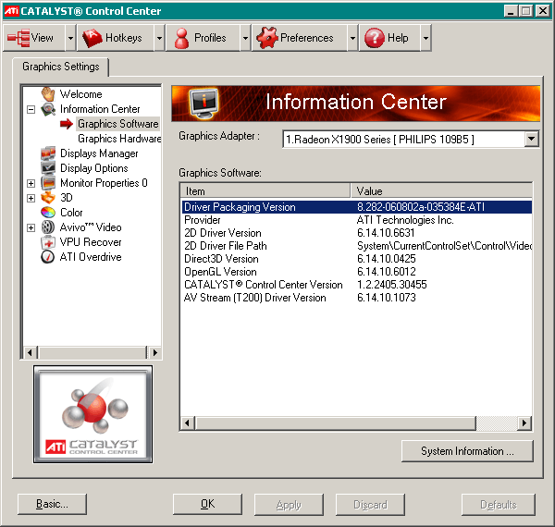Click the Help question mark icon
This screenshot has width=555, height=527.
(375, 38)
